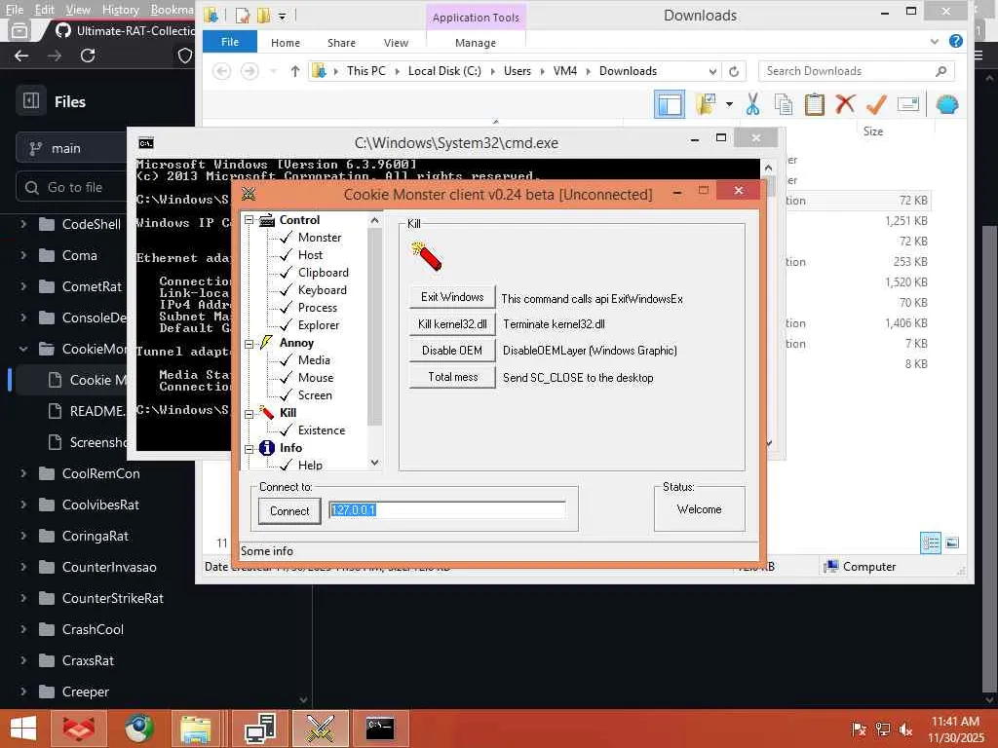This screenshot has height=748, width=998.
Task: Select Mouse under Annoy
Action: [316, 378]
